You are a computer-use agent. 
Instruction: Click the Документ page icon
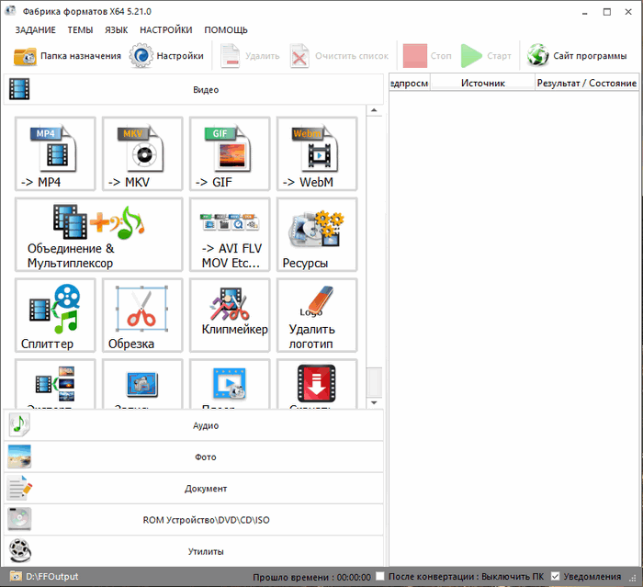click(x=19, y=488)
